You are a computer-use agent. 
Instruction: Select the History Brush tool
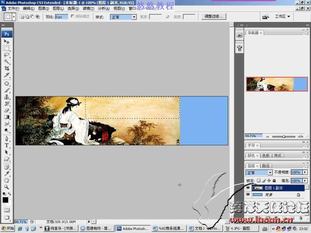tap(7, 104)
